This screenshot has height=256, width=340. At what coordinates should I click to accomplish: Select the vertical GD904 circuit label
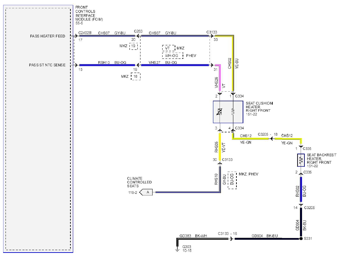click(x=297, y=225)
